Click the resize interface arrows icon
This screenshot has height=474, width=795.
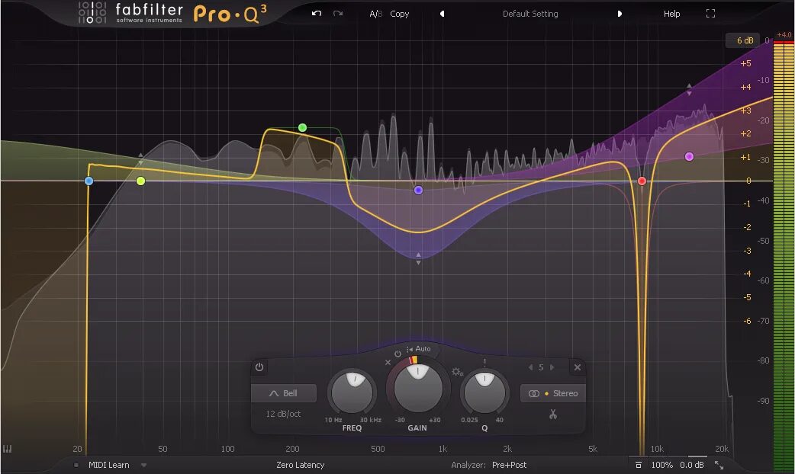tap(719, 465)
